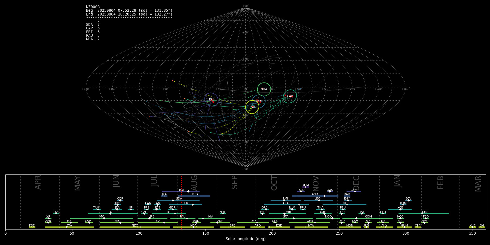Viewport: 490px width, 245px height.
Task: Click the NZC shower label in timeline
Action: pos(135,226)
